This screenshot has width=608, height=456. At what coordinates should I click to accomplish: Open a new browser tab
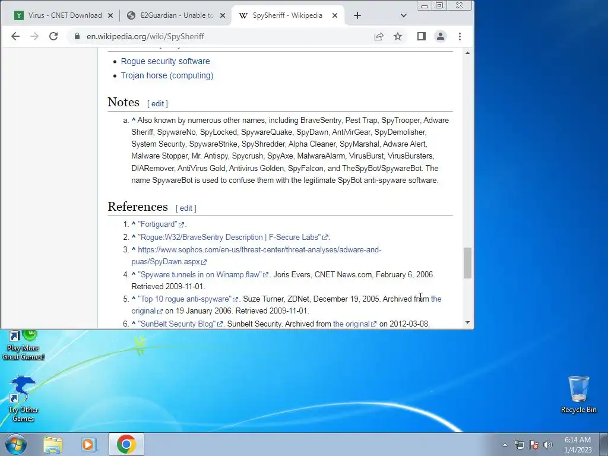pos(357,15)
